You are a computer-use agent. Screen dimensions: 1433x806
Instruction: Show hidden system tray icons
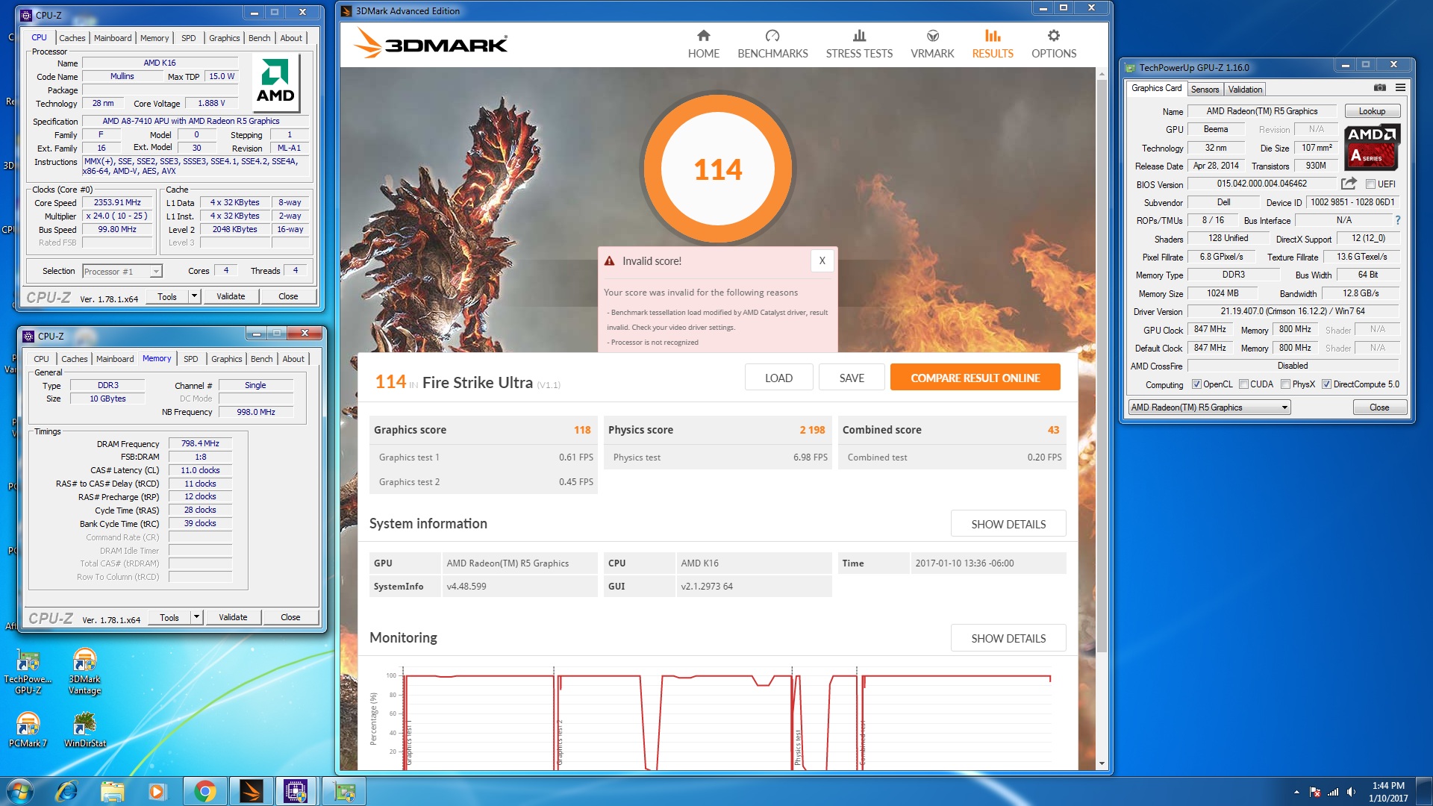pos(1296,792)
